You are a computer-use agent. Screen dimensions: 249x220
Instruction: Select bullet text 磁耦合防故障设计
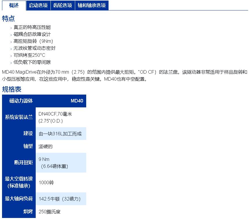tap(32, 34)
